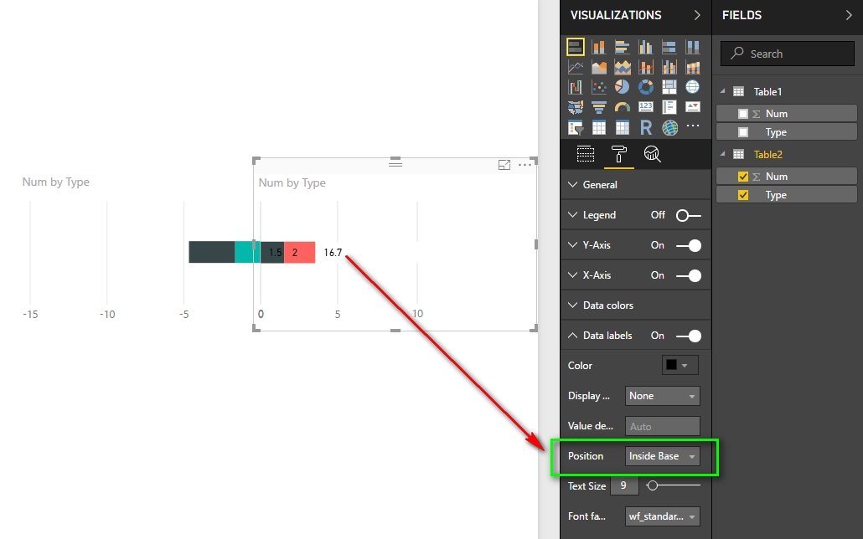The height and width of the screenshot is (539, 863).
Task: Select the Multi-row card visual
Action: click(669, 107)
